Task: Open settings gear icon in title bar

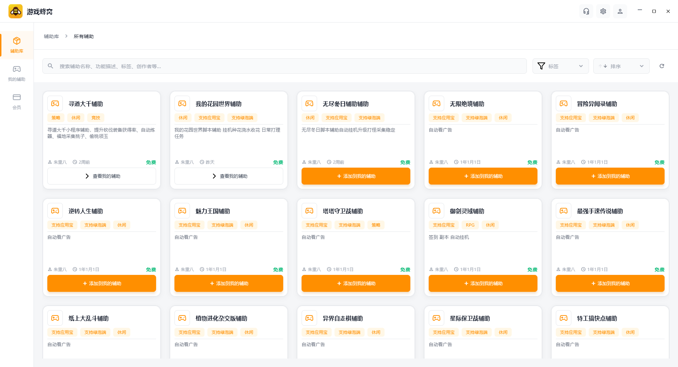Action: (x=603, y=11)
